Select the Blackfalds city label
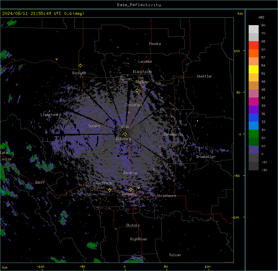Image resolution: width=278 pixels, height=271 pixels. tap(142, 72)
